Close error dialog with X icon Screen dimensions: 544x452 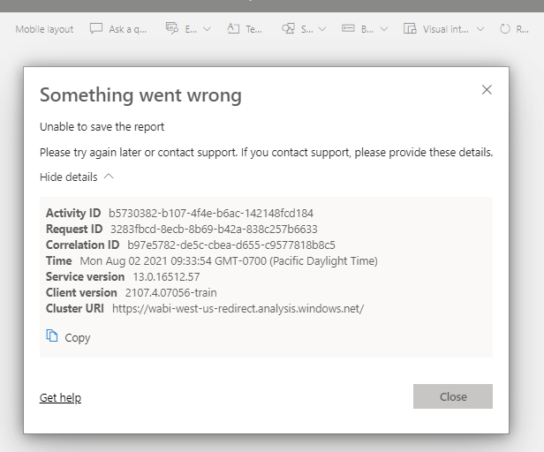(x=487, y=90)
